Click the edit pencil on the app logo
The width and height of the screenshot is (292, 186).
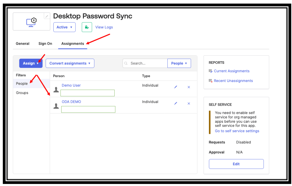pos(47,16)
